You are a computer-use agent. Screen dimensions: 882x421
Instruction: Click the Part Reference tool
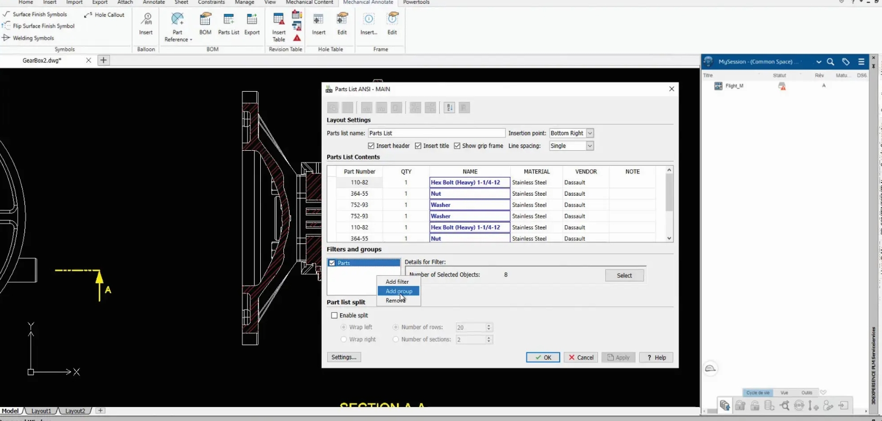click(178, 27)
